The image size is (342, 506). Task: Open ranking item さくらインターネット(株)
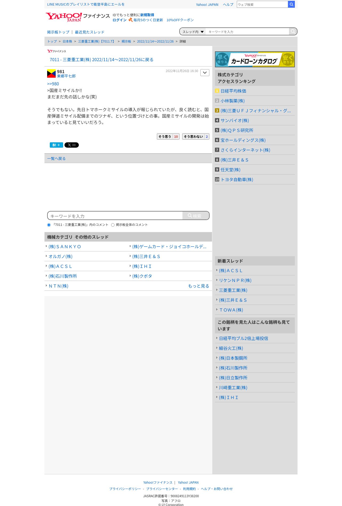(x=245, y=150)
